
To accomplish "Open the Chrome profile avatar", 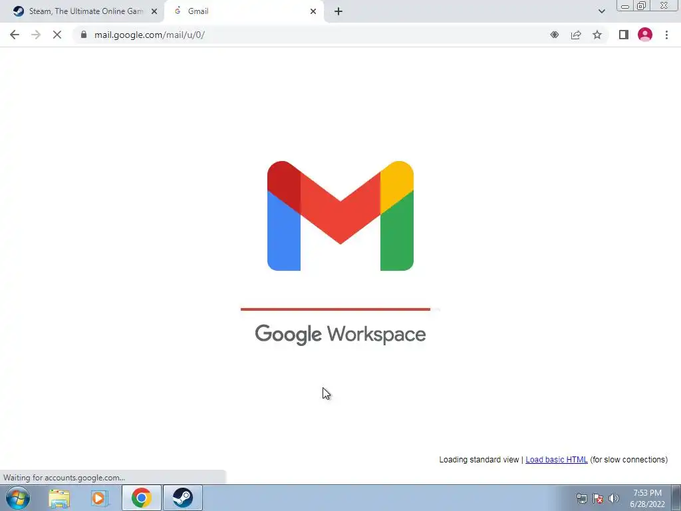I will (x=645, y=35).
